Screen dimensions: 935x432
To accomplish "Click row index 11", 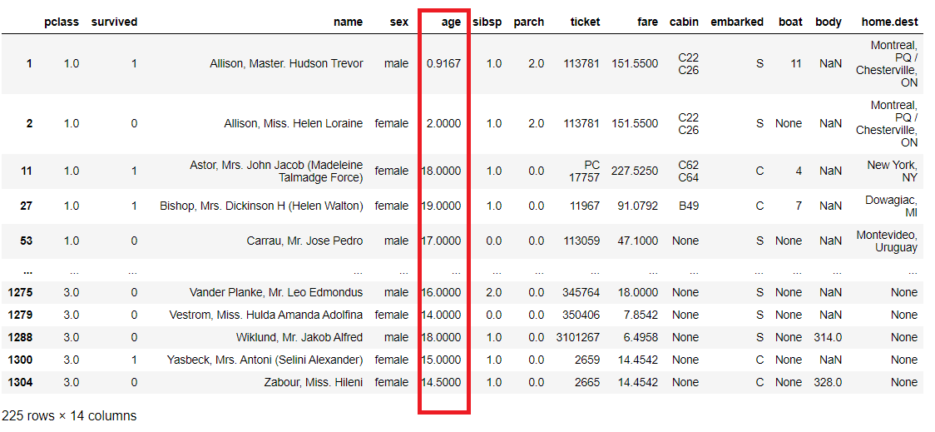I will point(25,171).
